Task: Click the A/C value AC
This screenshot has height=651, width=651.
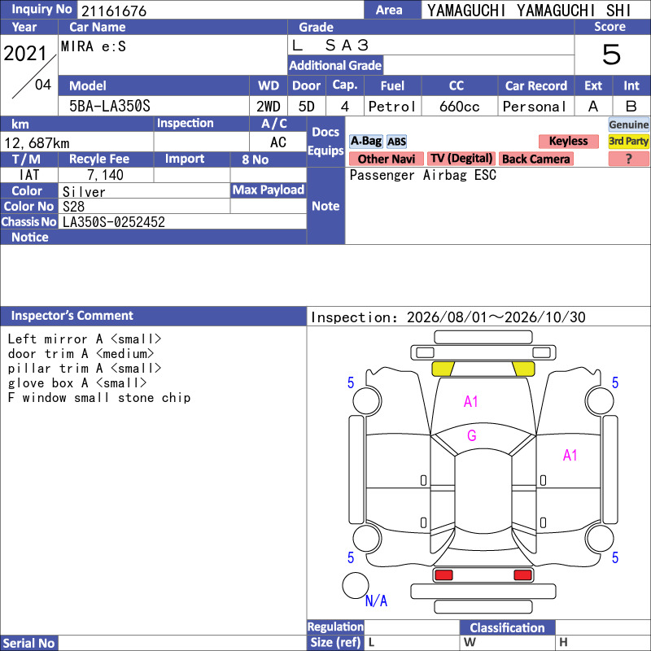Action: coord(278,142)
